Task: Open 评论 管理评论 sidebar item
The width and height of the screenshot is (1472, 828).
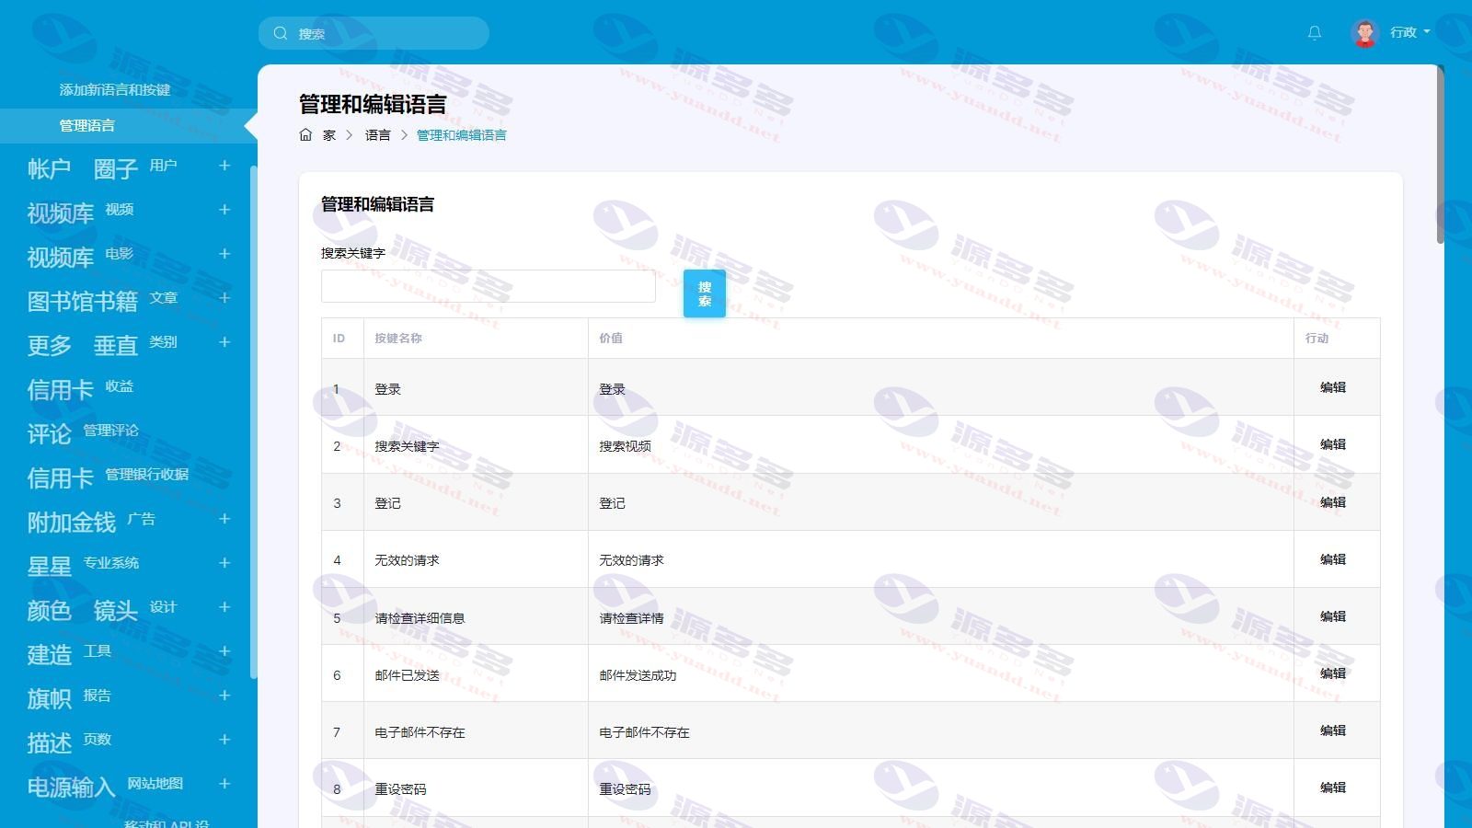Action: [x=83, y=432]
